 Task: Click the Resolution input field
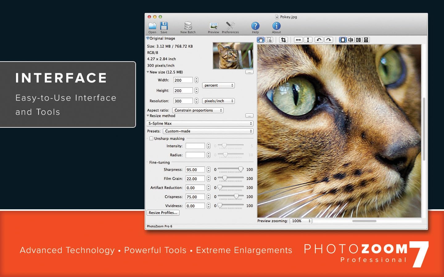[x=183, y=101]
